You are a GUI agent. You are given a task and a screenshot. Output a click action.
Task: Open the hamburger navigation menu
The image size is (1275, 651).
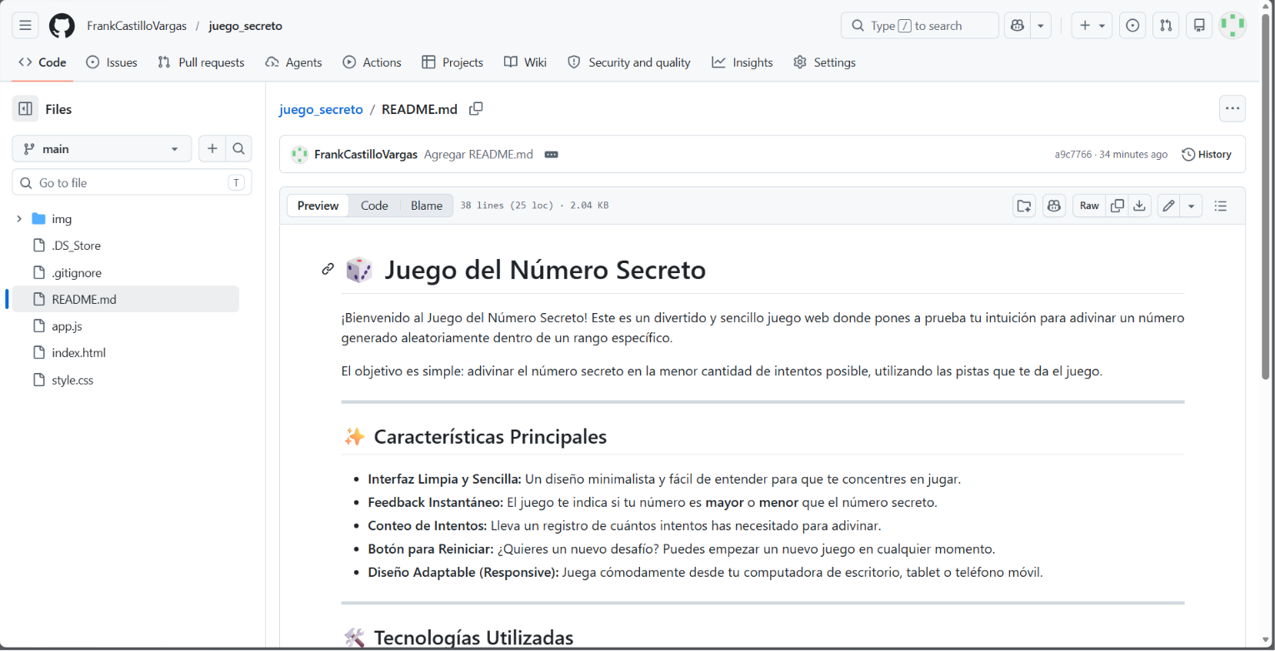[25, 26]
